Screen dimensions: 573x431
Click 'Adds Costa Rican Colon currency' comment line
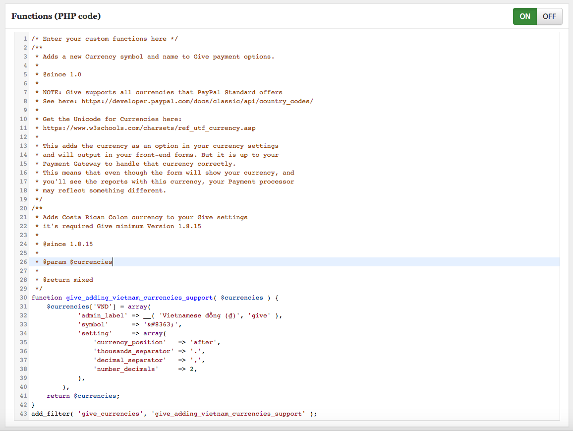tap(141, 218)
